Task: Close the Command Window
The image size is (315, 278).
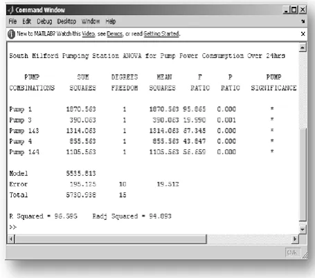Action: pos(303,10)
